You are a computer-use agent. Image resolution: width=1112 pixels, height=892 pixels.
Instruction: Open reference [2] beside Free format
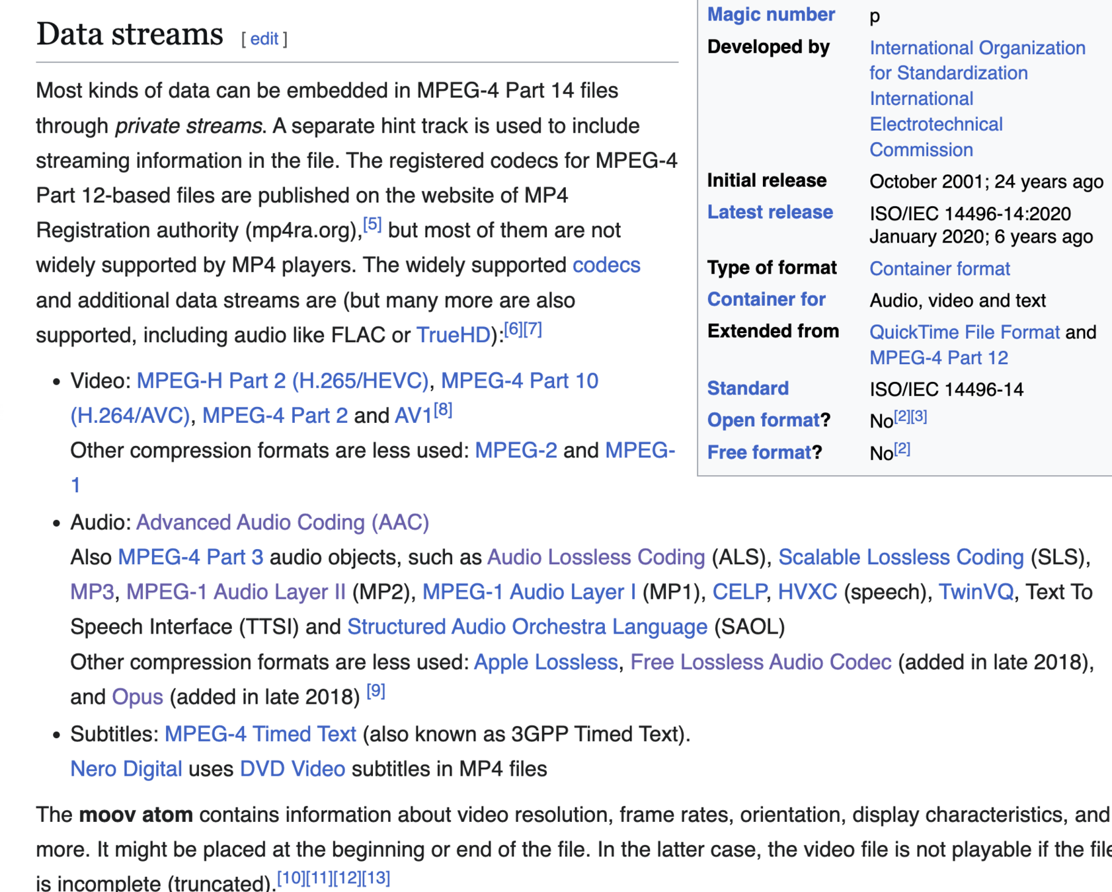(902, 449)
